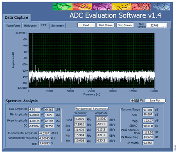This screenshot has width=178, height=153.
Task: Select the crosshair cursor graph tool
Action: pyautogui.click(x=132, y=101)
